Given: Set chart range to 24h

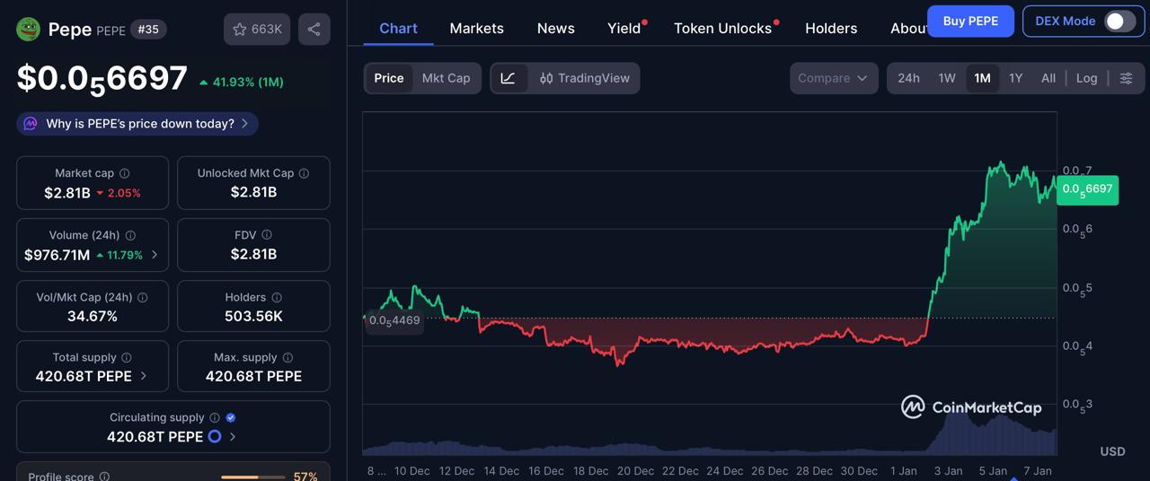Looking at the screenshot, I should [908, 78].
